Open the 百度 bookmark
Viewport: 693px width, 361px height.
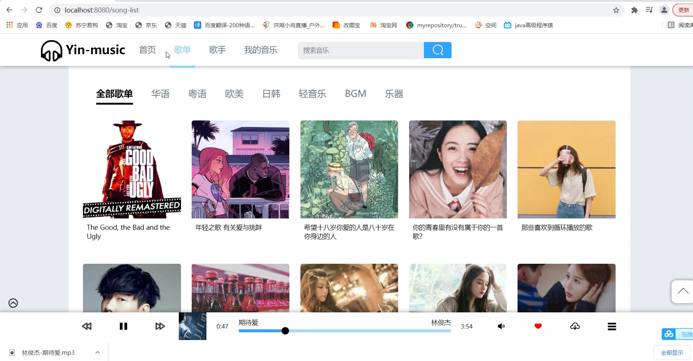[x=46, y=25]
